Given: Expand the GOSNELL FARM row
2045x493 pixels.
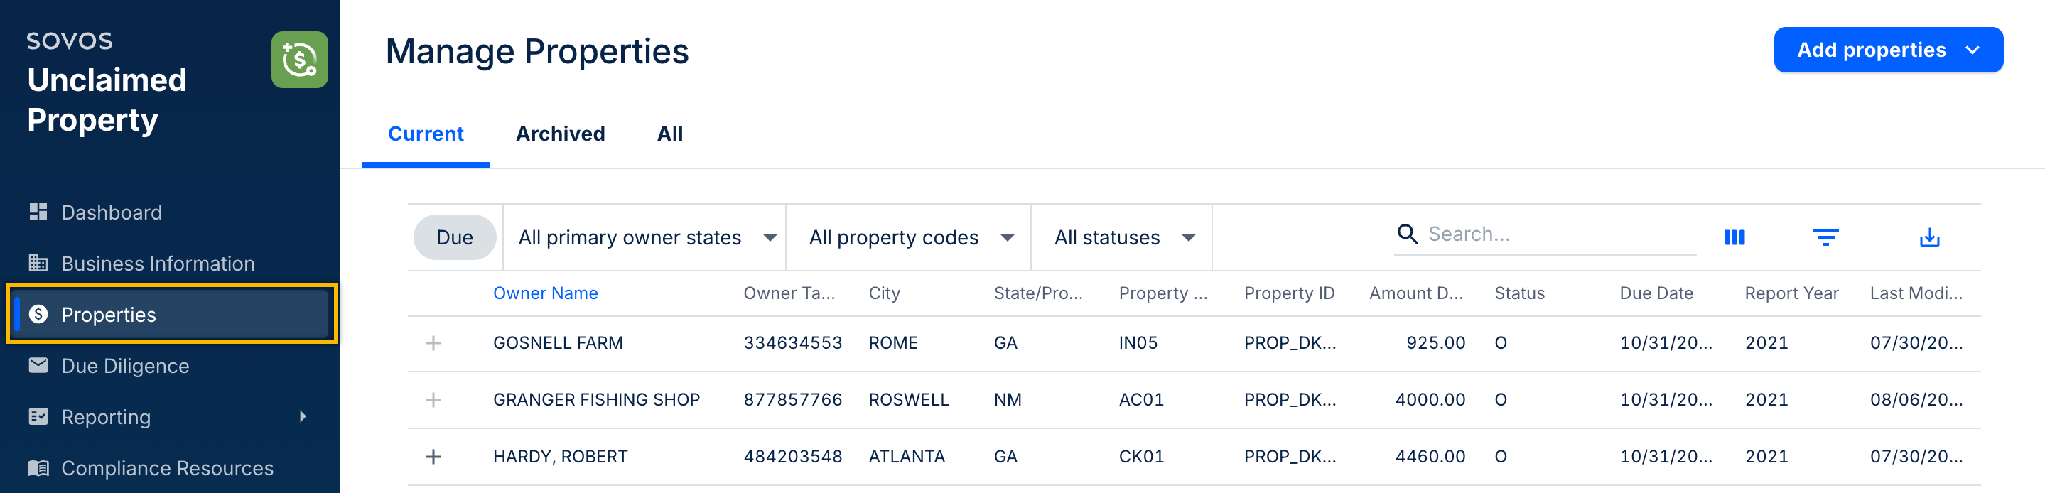Looking at the screenshot, I should pyautogui.click(x=433, y=343).
